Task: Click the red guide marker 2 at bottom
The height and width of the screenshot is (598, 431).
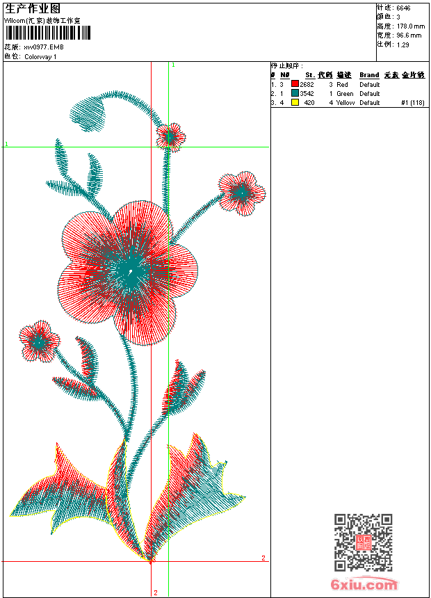Action: (x=156, y=592)
